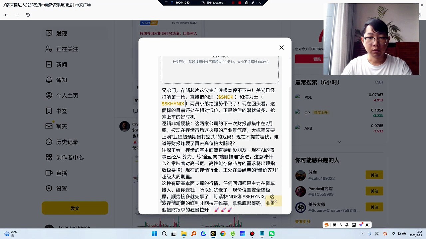Click the 聊天 envelope icon
The image size is (426, 239).
click(49, 126)
